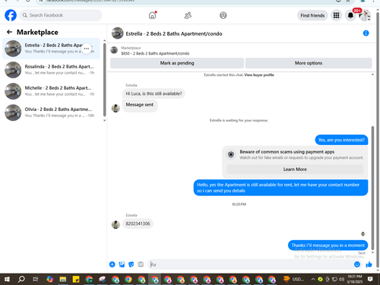Open the Michelle conversation in the list
This screenshot has width=380, height=285.
51,91
